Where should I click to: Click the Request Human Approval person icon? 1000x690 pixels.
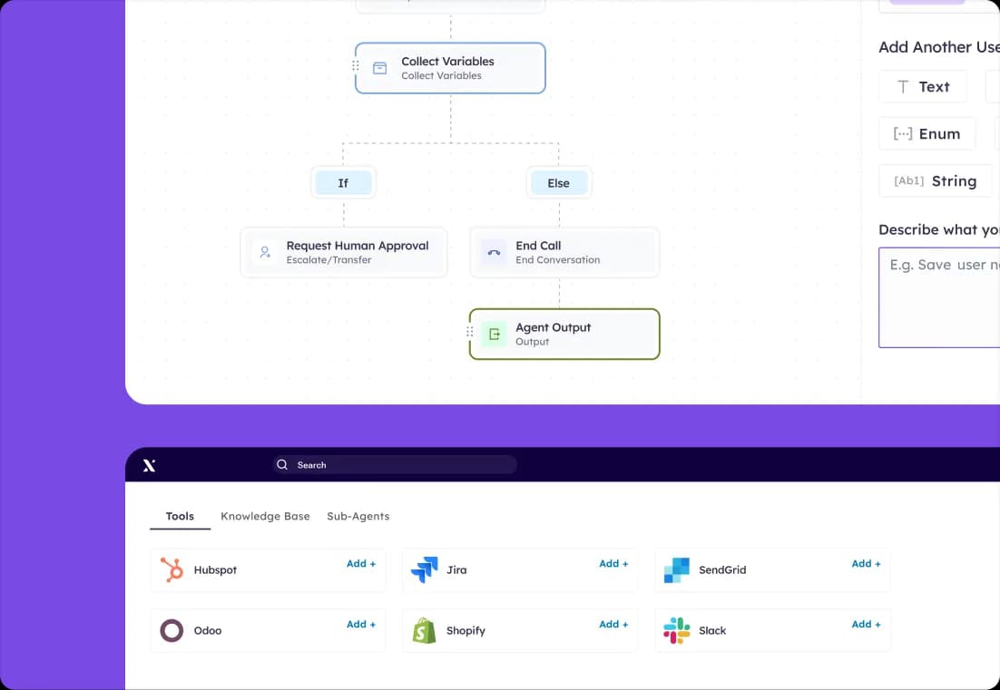click(264, 252)
